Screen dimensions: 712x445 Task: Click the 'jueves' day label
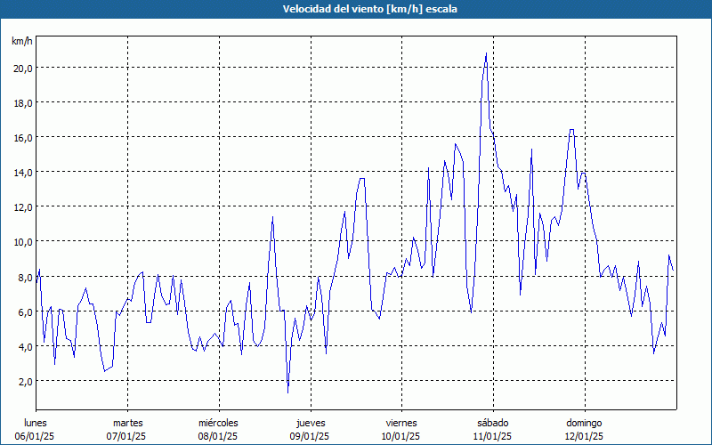point(311,423)
